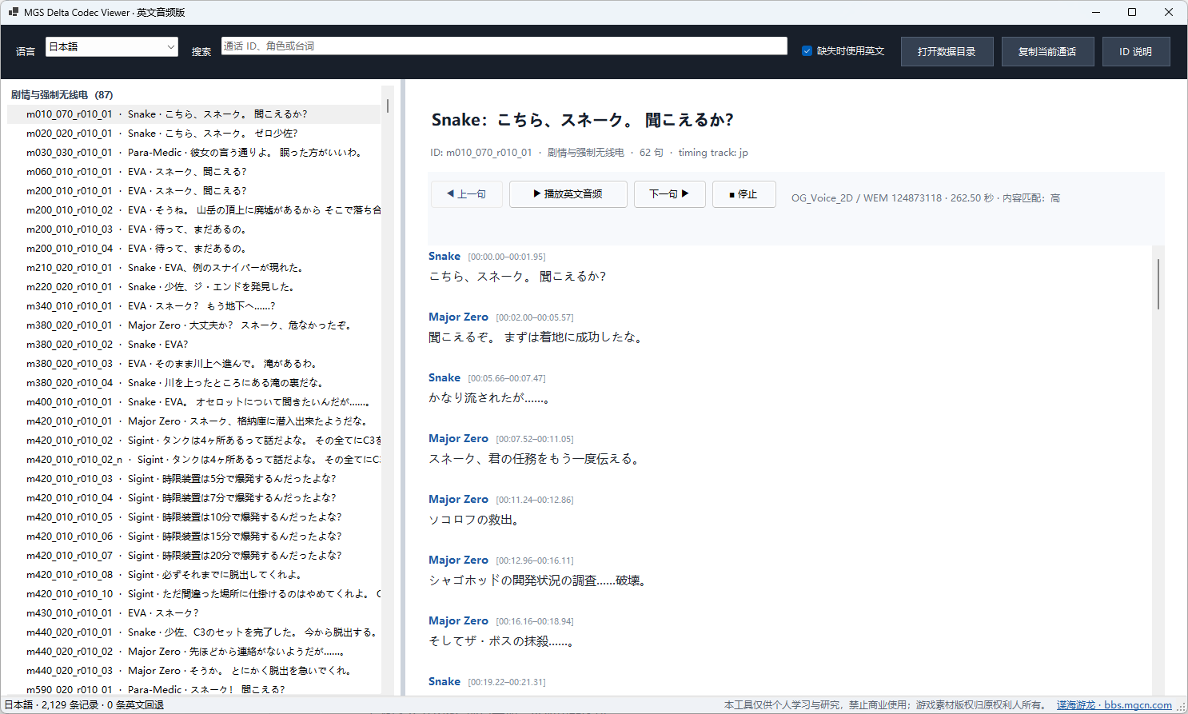Start playback with 播放英文音频

pos(568,194)
